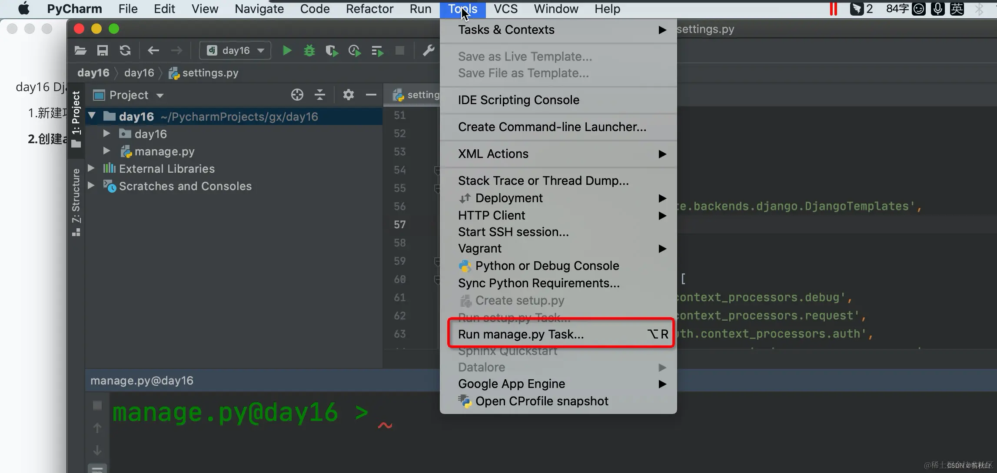Click the green Run button in the toolbar
This screenshot has height=473, width=997.
(x=287, y=51)
